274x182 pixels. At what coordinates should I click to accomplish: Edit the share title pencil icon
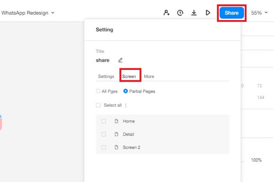120,60
